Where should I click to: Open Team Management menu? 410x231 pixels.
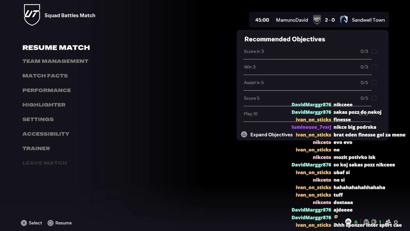(x=55, y=61)
